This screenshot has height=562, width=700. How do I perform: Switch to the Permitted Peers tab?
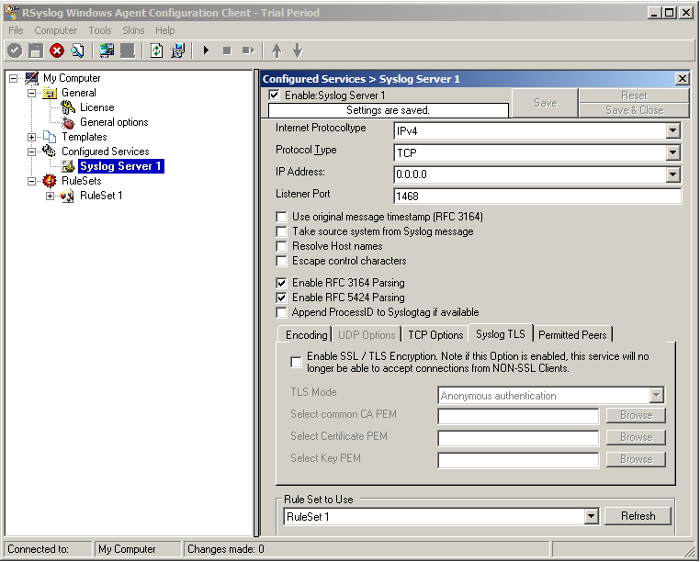coord(572,335)
